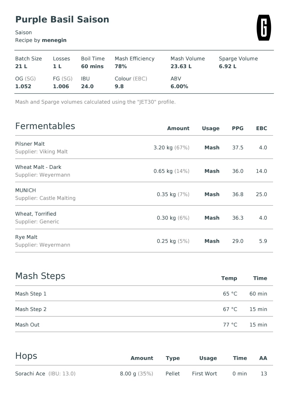Click the JET30 profile note text
Viewport: 288px width, 408px height.
tap(95, 102)
